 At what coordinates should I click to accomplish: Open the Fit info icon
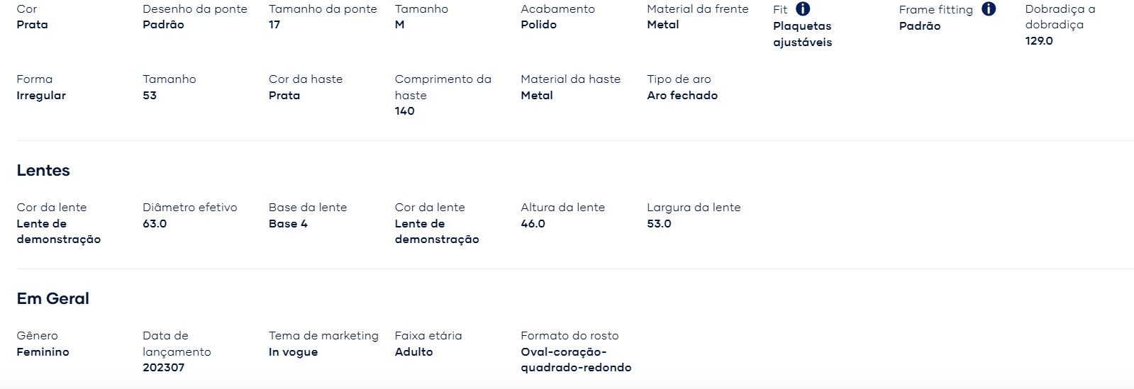pyautogui.click(x=803, y=9)
